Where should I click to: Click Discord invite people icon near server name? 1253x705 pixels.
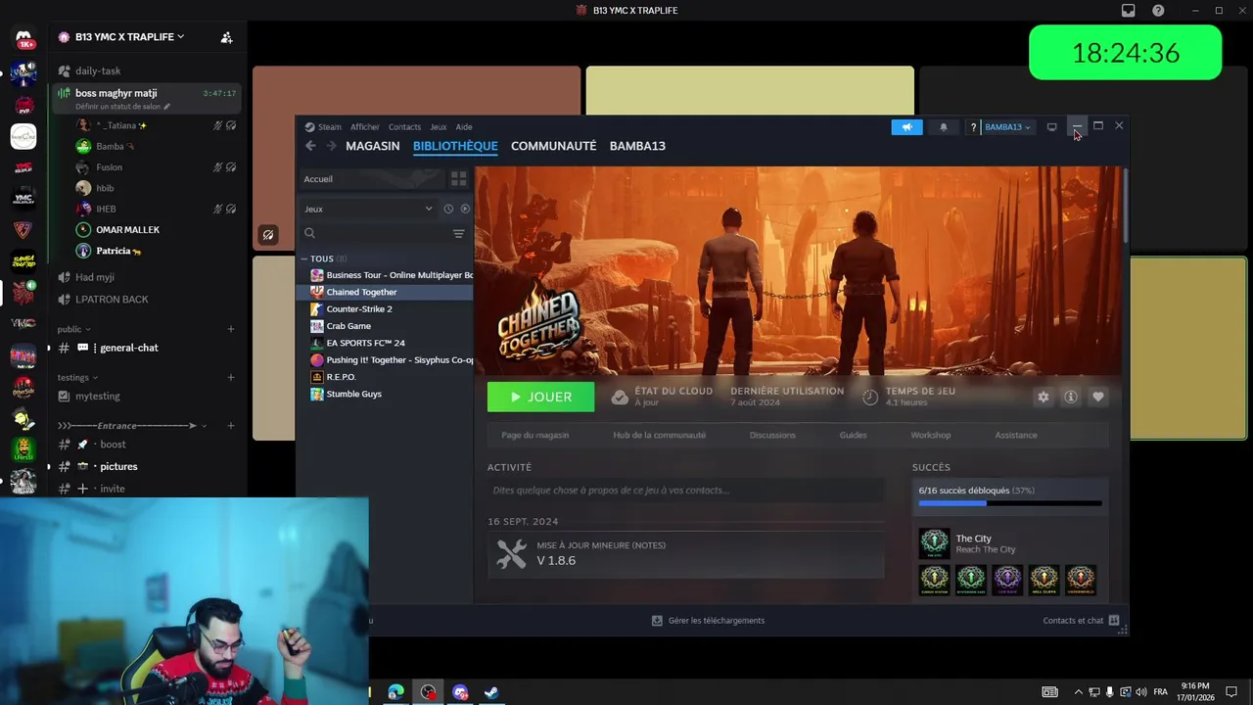click(x=226, y=37)
